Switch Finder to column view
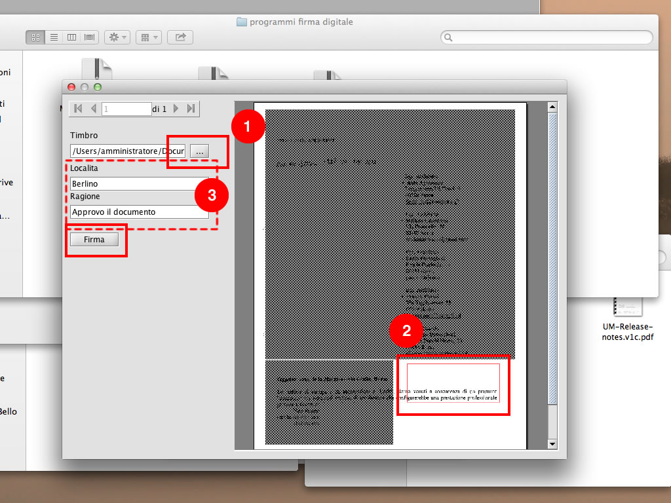Viewport: 671px width, 503px height. 71,37
